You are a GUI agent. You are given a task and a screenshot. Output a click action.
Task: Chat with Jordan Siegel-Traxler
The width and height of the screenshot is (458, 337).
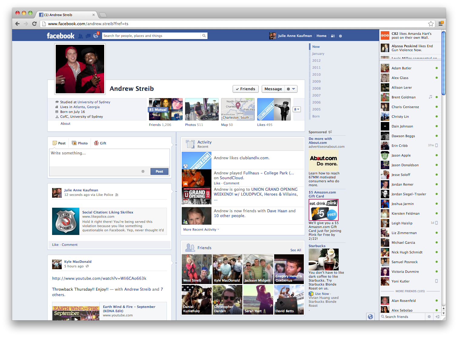click(x=410, y=194)
